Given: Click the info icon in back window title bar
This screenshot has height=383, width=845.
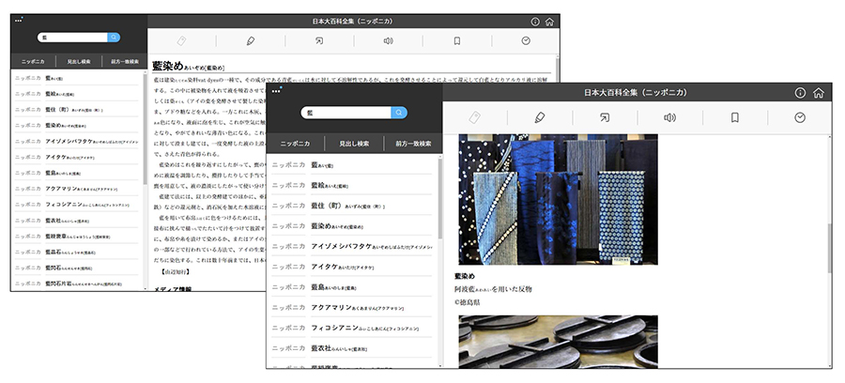Looking at the screenshot, I should tap(535, 23).
